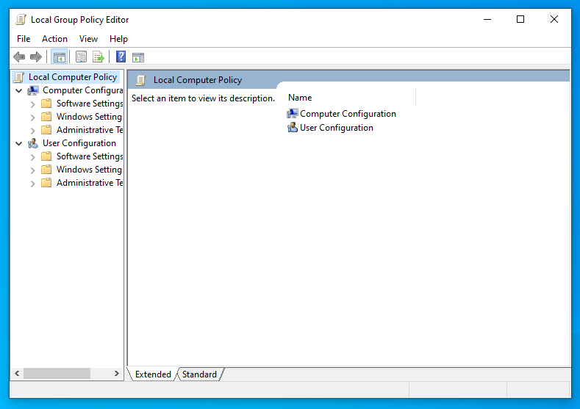Click folder icon of Software Settings under Computer Configuration
Image resolution: width=580 pixels, height=409 pixels.
46,103
